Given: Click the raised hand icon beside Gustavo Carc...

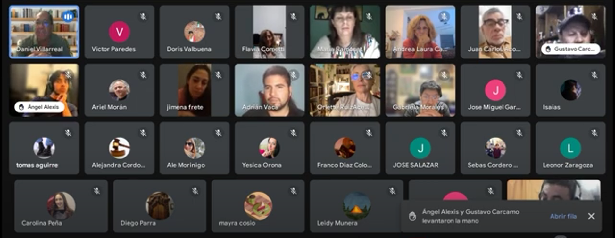Looking at the screenshot, I should coord(548,49).
